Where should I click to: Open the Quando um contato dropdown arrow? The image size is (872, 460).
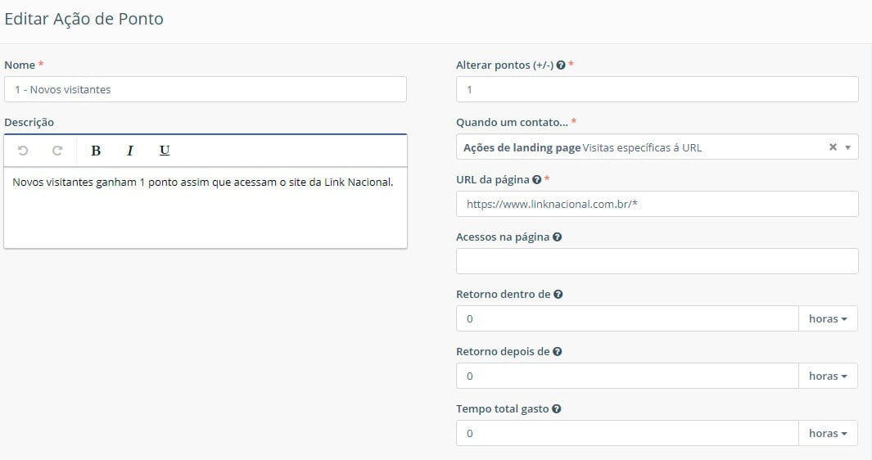click(x=847, y=148)
